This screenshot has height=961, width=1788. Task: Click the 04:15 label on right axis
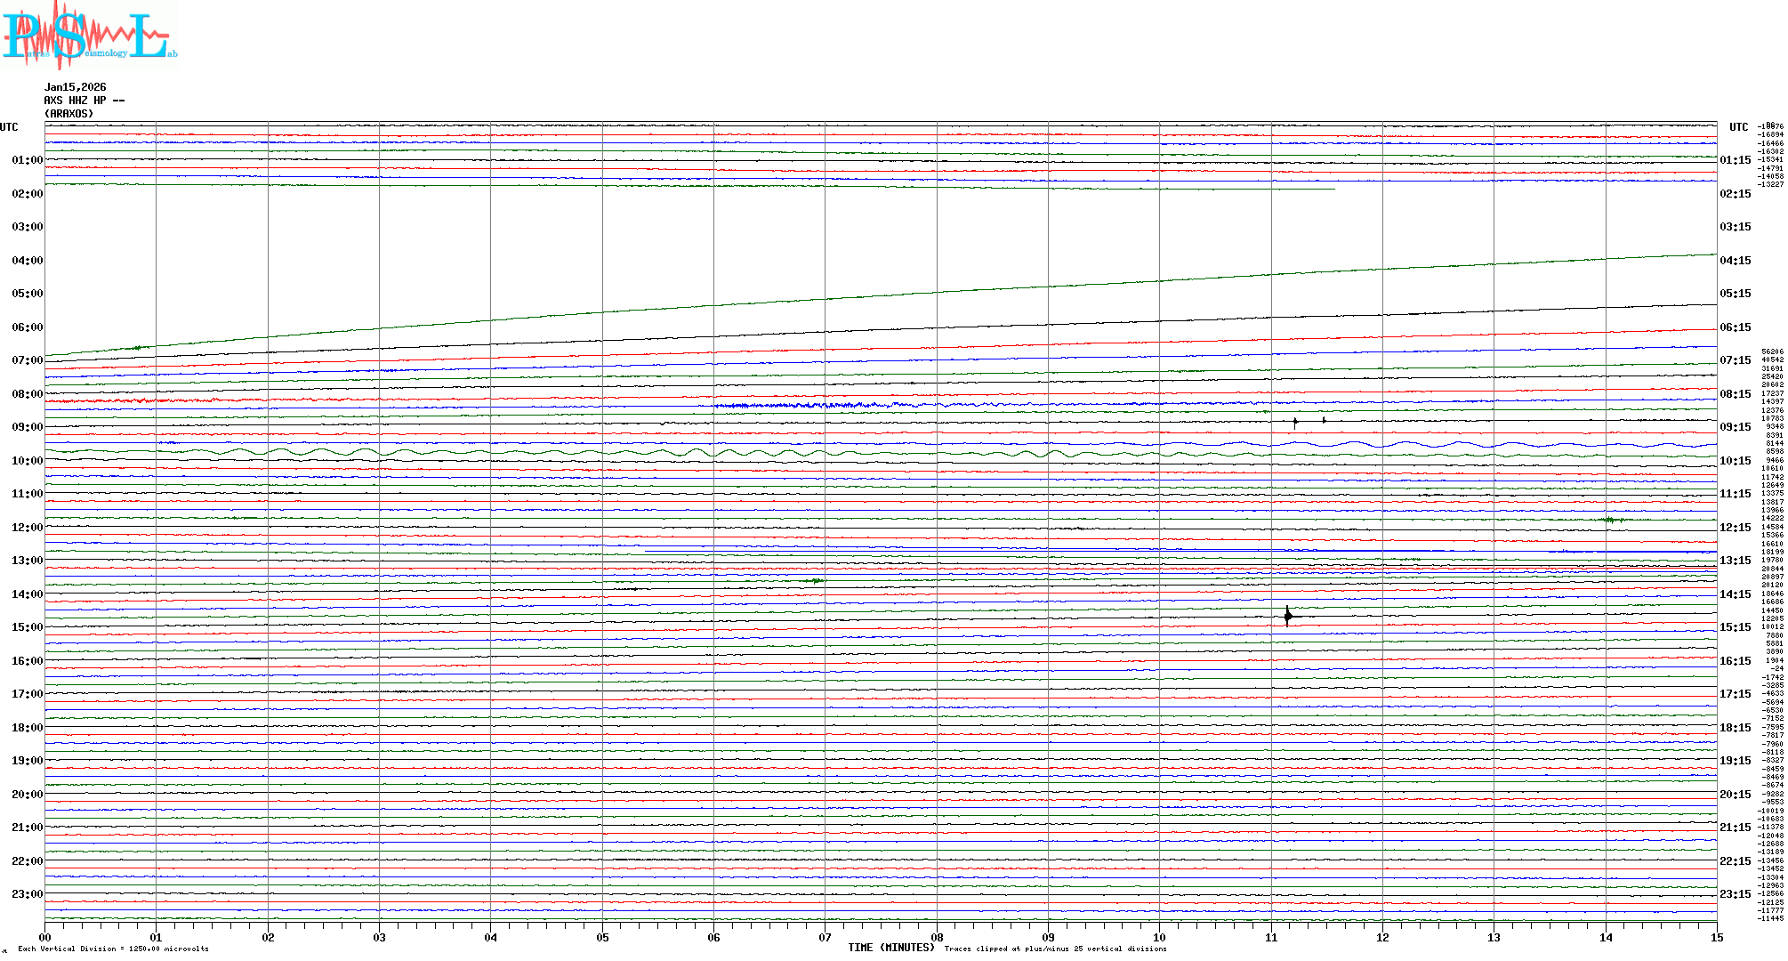[x=1735, y=261]
